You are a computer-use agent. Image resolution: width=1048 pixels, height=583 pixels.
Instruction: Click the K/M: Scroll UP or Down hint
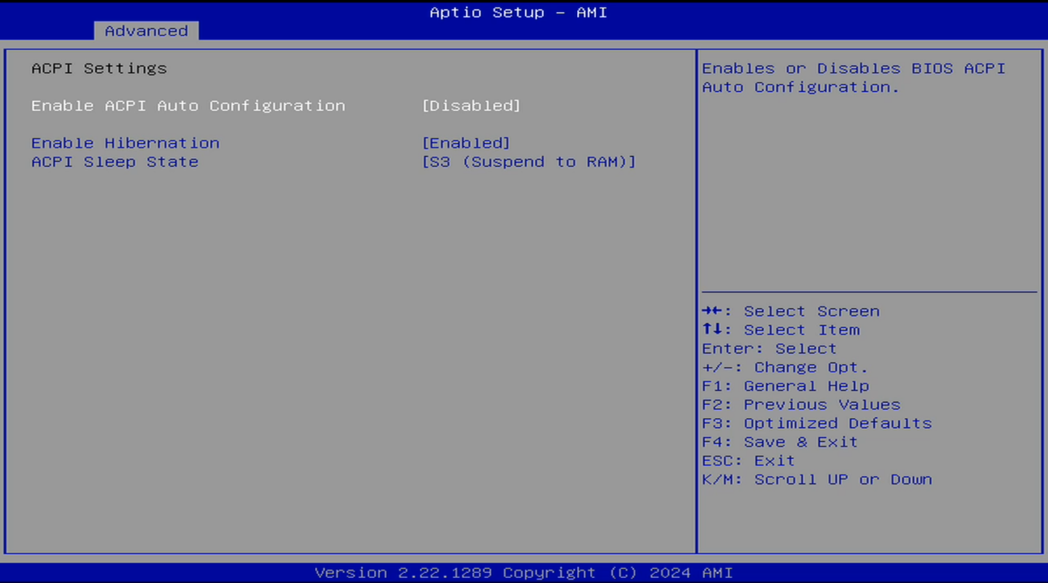click(x=816, y=480)
